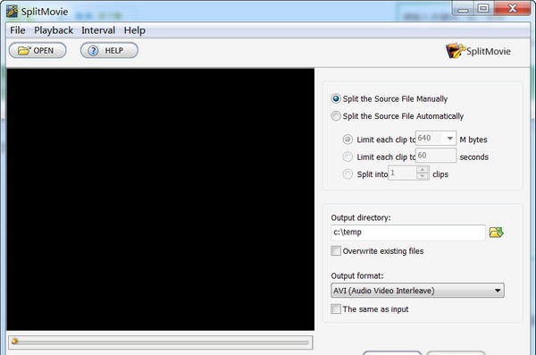This screenshot has height=355, width=536.
Task: Select Split into clips option
Action: tap(348, 174)
